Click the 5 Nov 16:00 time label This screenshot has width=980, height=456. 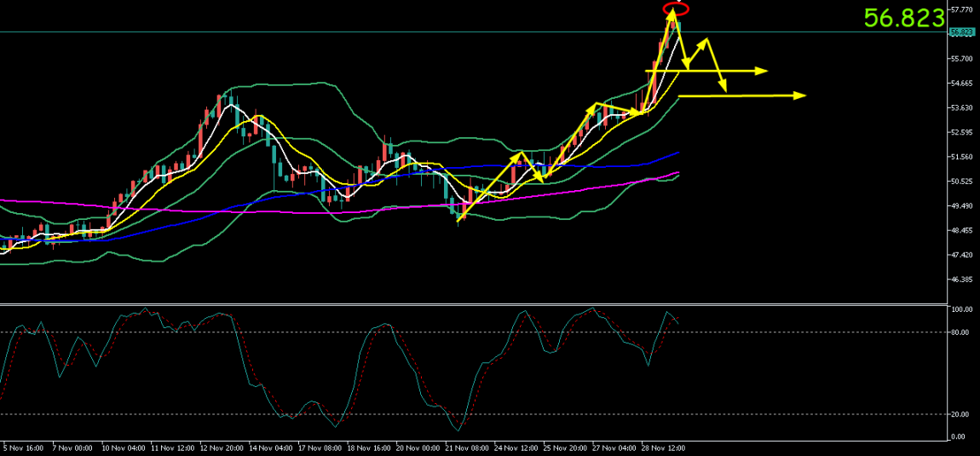tap(22, 447)
